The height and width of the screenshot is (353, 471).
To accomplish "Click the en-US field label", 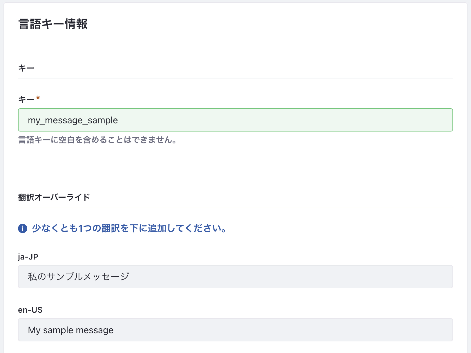I will pyautogui.click(x=30, y=310).
